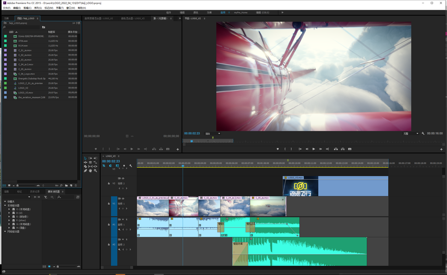This screenshot has width=447, height=275.
Task: Select the Hand tool
Action: coord(90,170)
